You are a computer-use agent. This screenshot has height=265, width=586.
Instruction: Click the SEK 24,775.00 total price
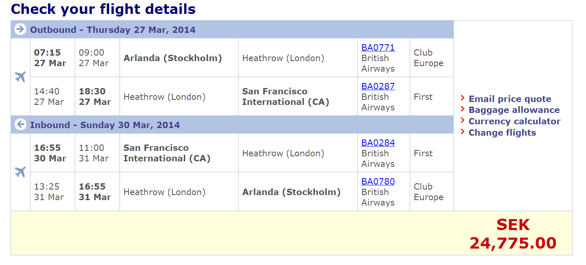click(513, 234)
